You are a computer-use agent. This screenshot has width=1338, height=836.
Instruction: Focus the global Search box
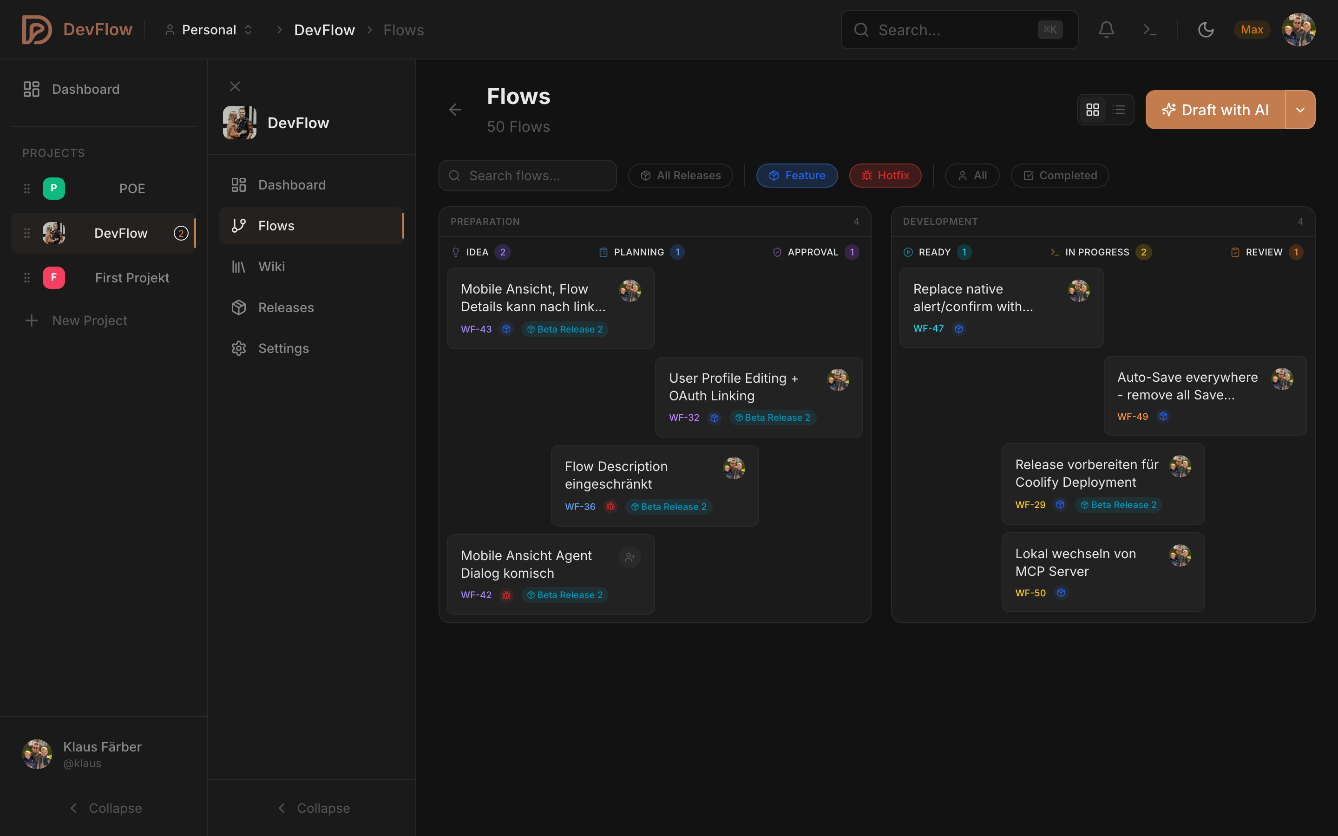(959, 30)
